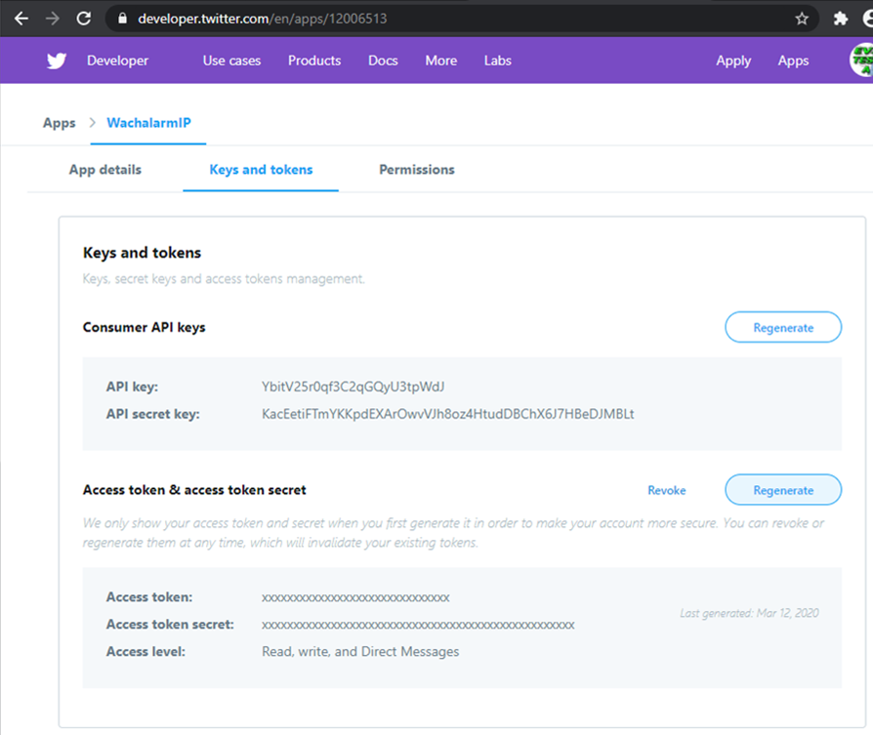
Task: Click the masked Access token secret value
Action: point(418,625)
